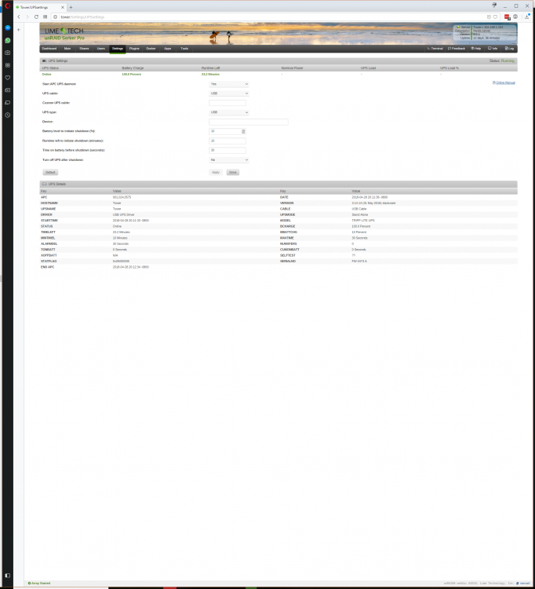Click the red extension icon in toolbar
The height and width of the screenshot is (589, 535).
tap(508, 17)
